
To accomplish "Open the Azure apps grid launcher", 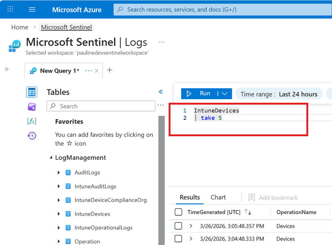I will point(10,9).
